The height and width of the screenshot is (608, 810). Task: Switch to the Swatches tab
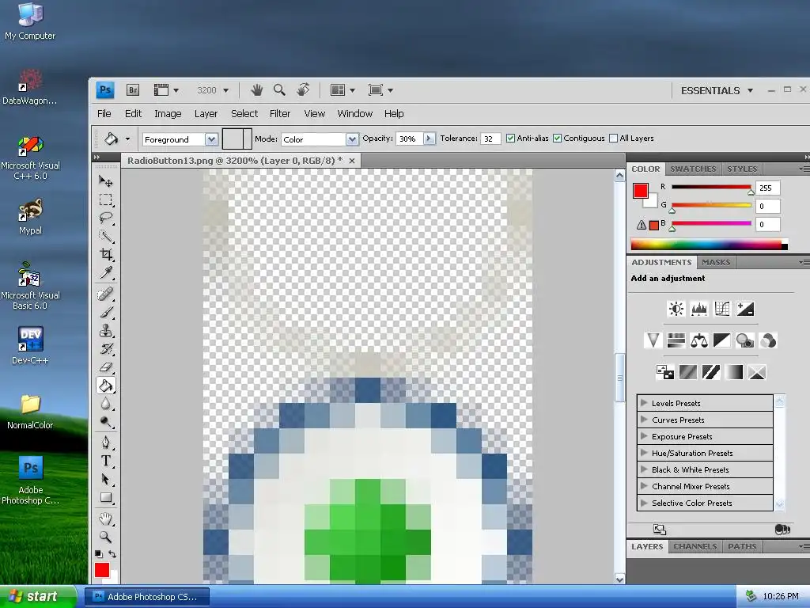tap(693, 169)
